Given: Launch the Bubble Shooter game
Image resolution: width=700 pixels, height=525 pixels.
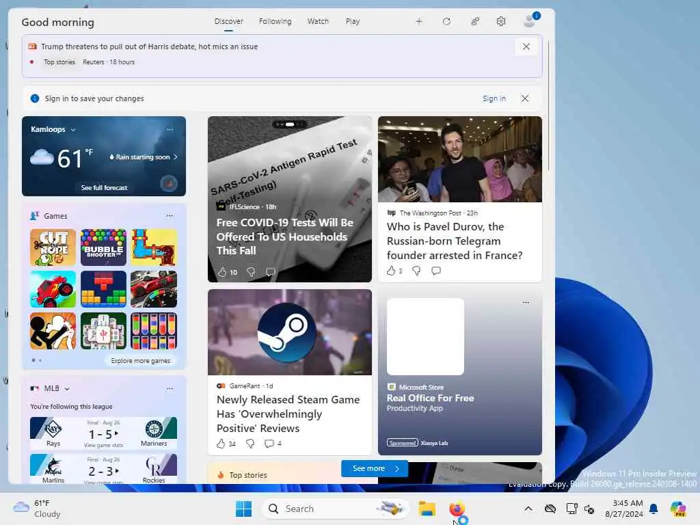Looking at the screenshot, I should pyautogui.click(x=104, y=247).
